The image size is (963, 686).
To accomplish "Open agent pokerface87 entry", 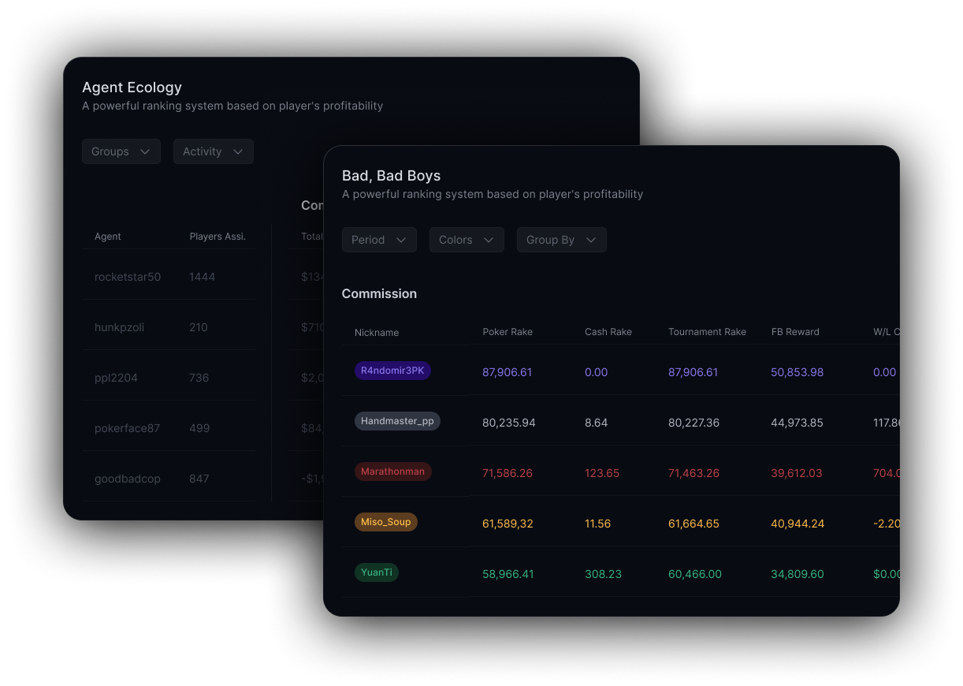I will click(127, 428).
